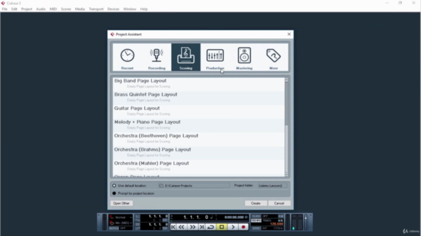This screenshot has height=236, width=421.
Task: Click the Rewind transport button
Action: click(182, 227)
